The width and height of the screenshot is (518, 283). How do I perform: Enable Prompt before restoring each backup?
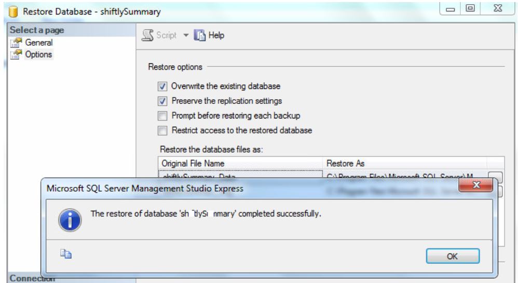pyautogui.click(x=162, y=116)
